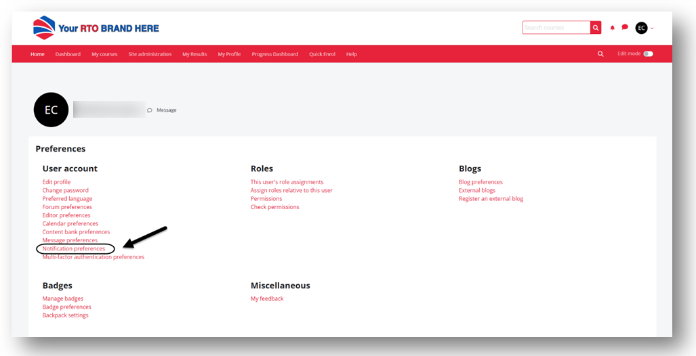The image size is (696, 356).
Task: Open Multi-factor authentication preferences
Action: (93, 257)
